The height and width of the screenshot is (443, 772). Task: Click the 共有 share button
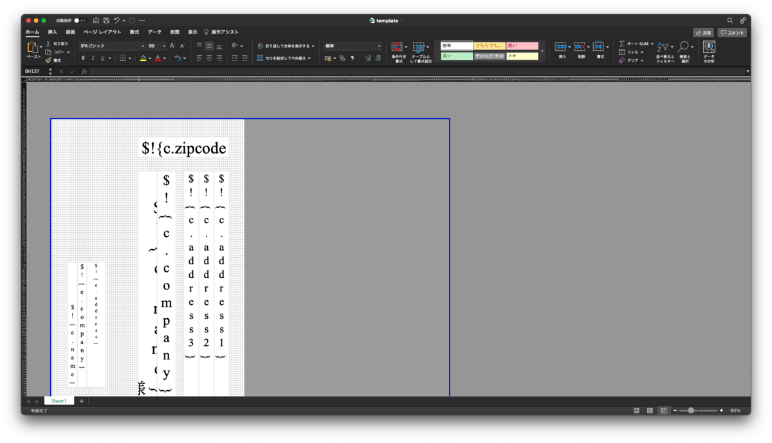pos(703,32)
